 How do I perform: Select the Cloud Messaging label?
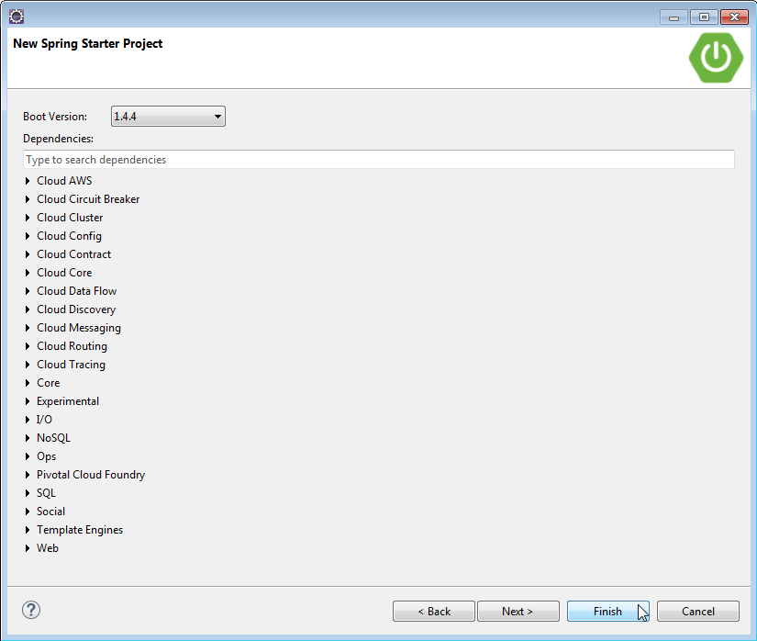(79, 328)
